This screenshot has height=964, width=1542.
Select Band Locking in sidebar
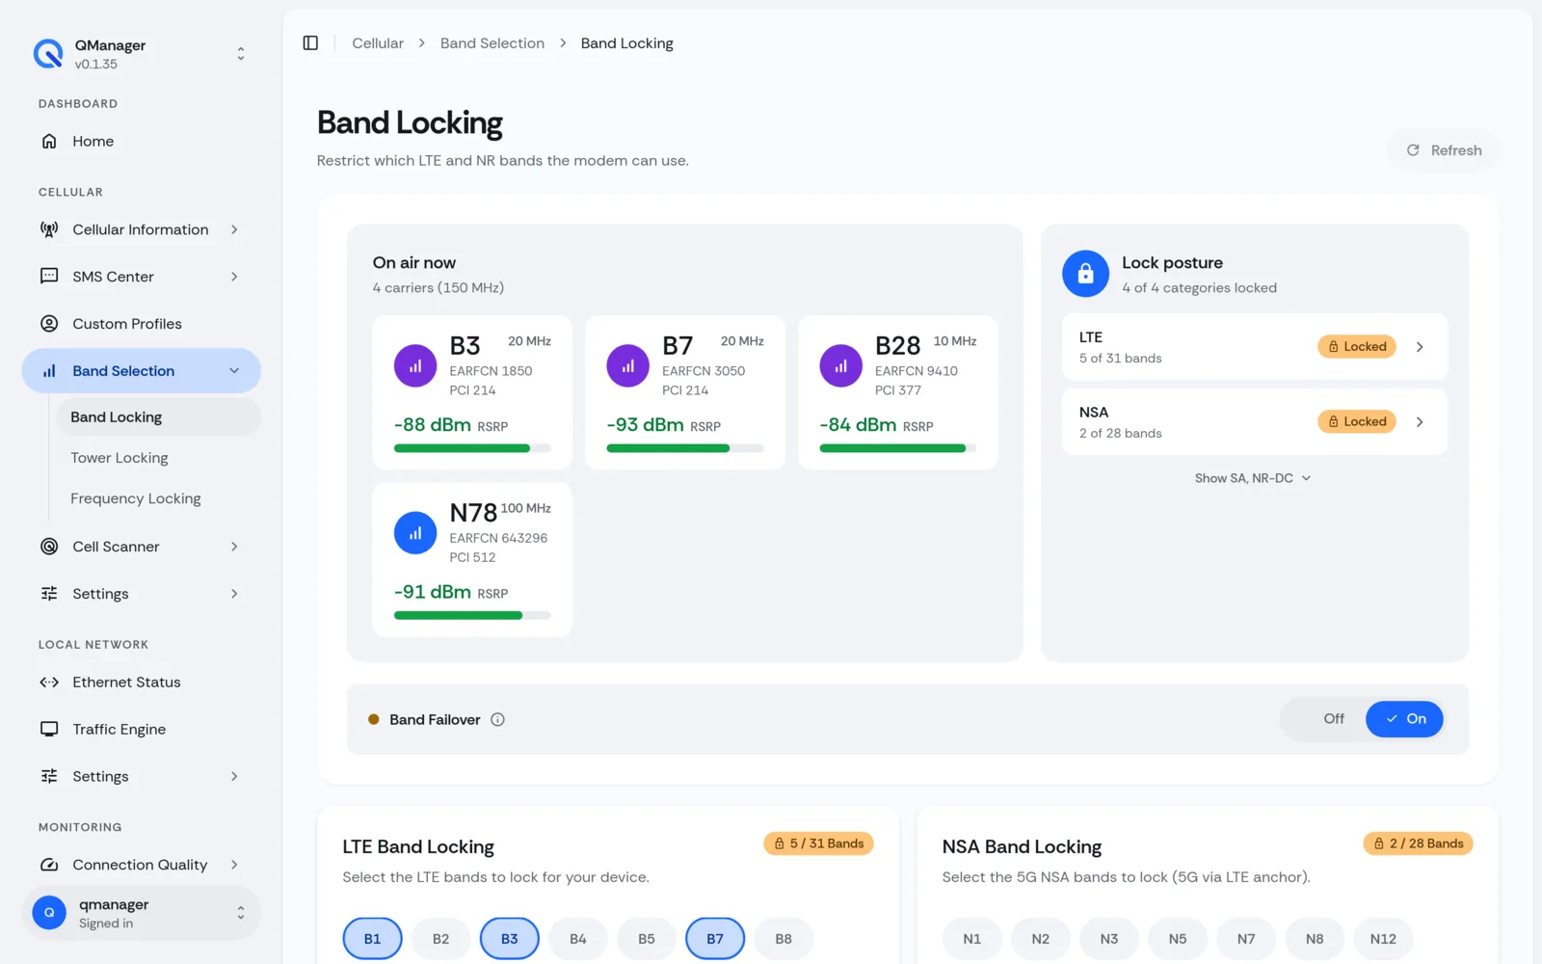158,417
